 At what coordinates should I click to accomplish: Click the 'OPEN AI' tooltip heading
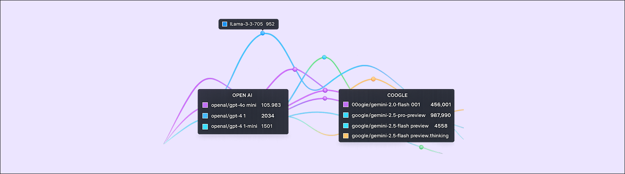pos(242,95)
